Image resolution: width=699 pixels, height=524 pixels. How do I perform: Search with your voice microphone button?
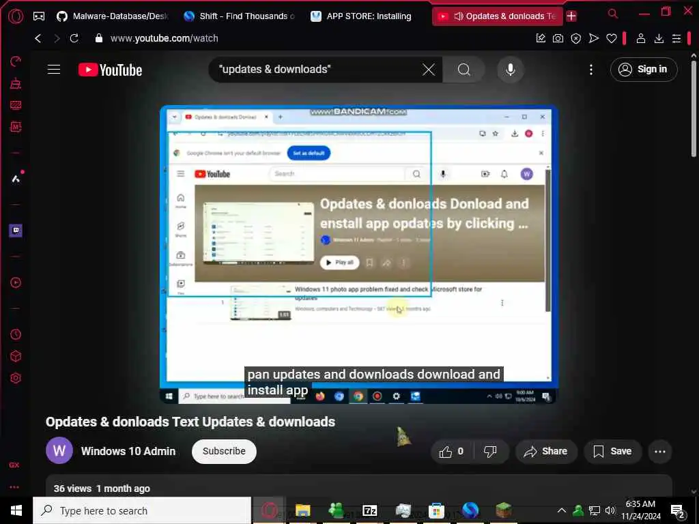[x=511, y=70]
